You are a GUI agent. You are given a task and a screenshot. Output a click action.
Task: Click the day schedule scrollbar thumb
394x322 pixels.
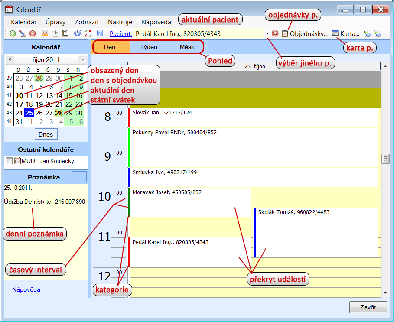pyautogui.click(x=385, y=159)
